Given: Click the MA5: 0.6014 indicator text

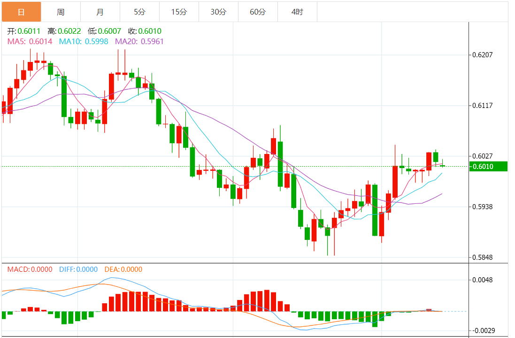Looking at the screenshot, I should pyautogui.click(x=30, y=41).
